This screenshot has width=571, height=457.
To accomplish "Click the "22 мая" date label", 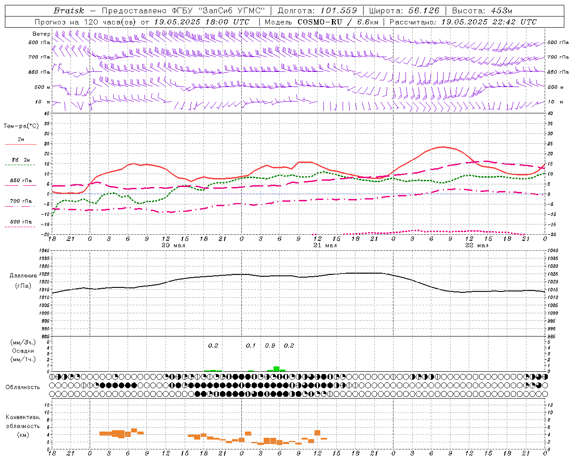I will click(476, 245).
